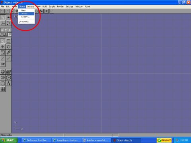Image resolution: width=191 pixels, height=143 pixels.
Task: Open the File menu
Action: coord(2,6)
